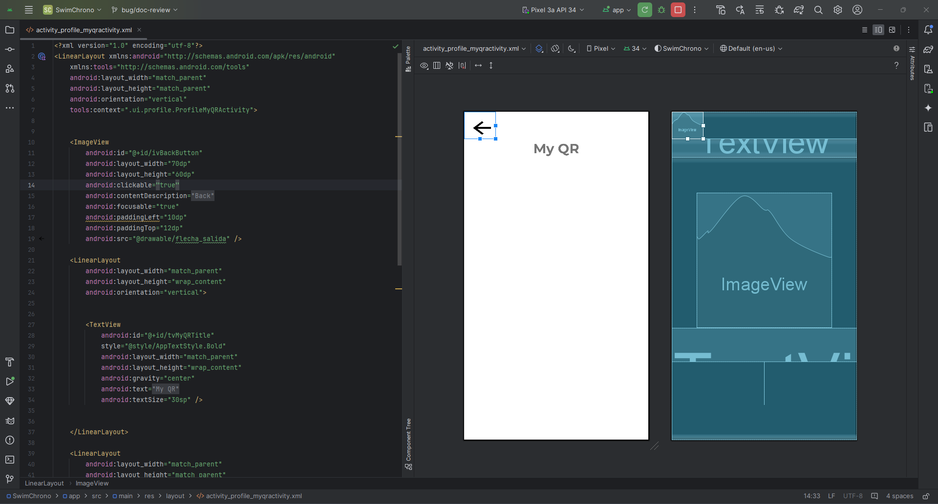
Task: Open the Project tool window
Action: point(10,30)
